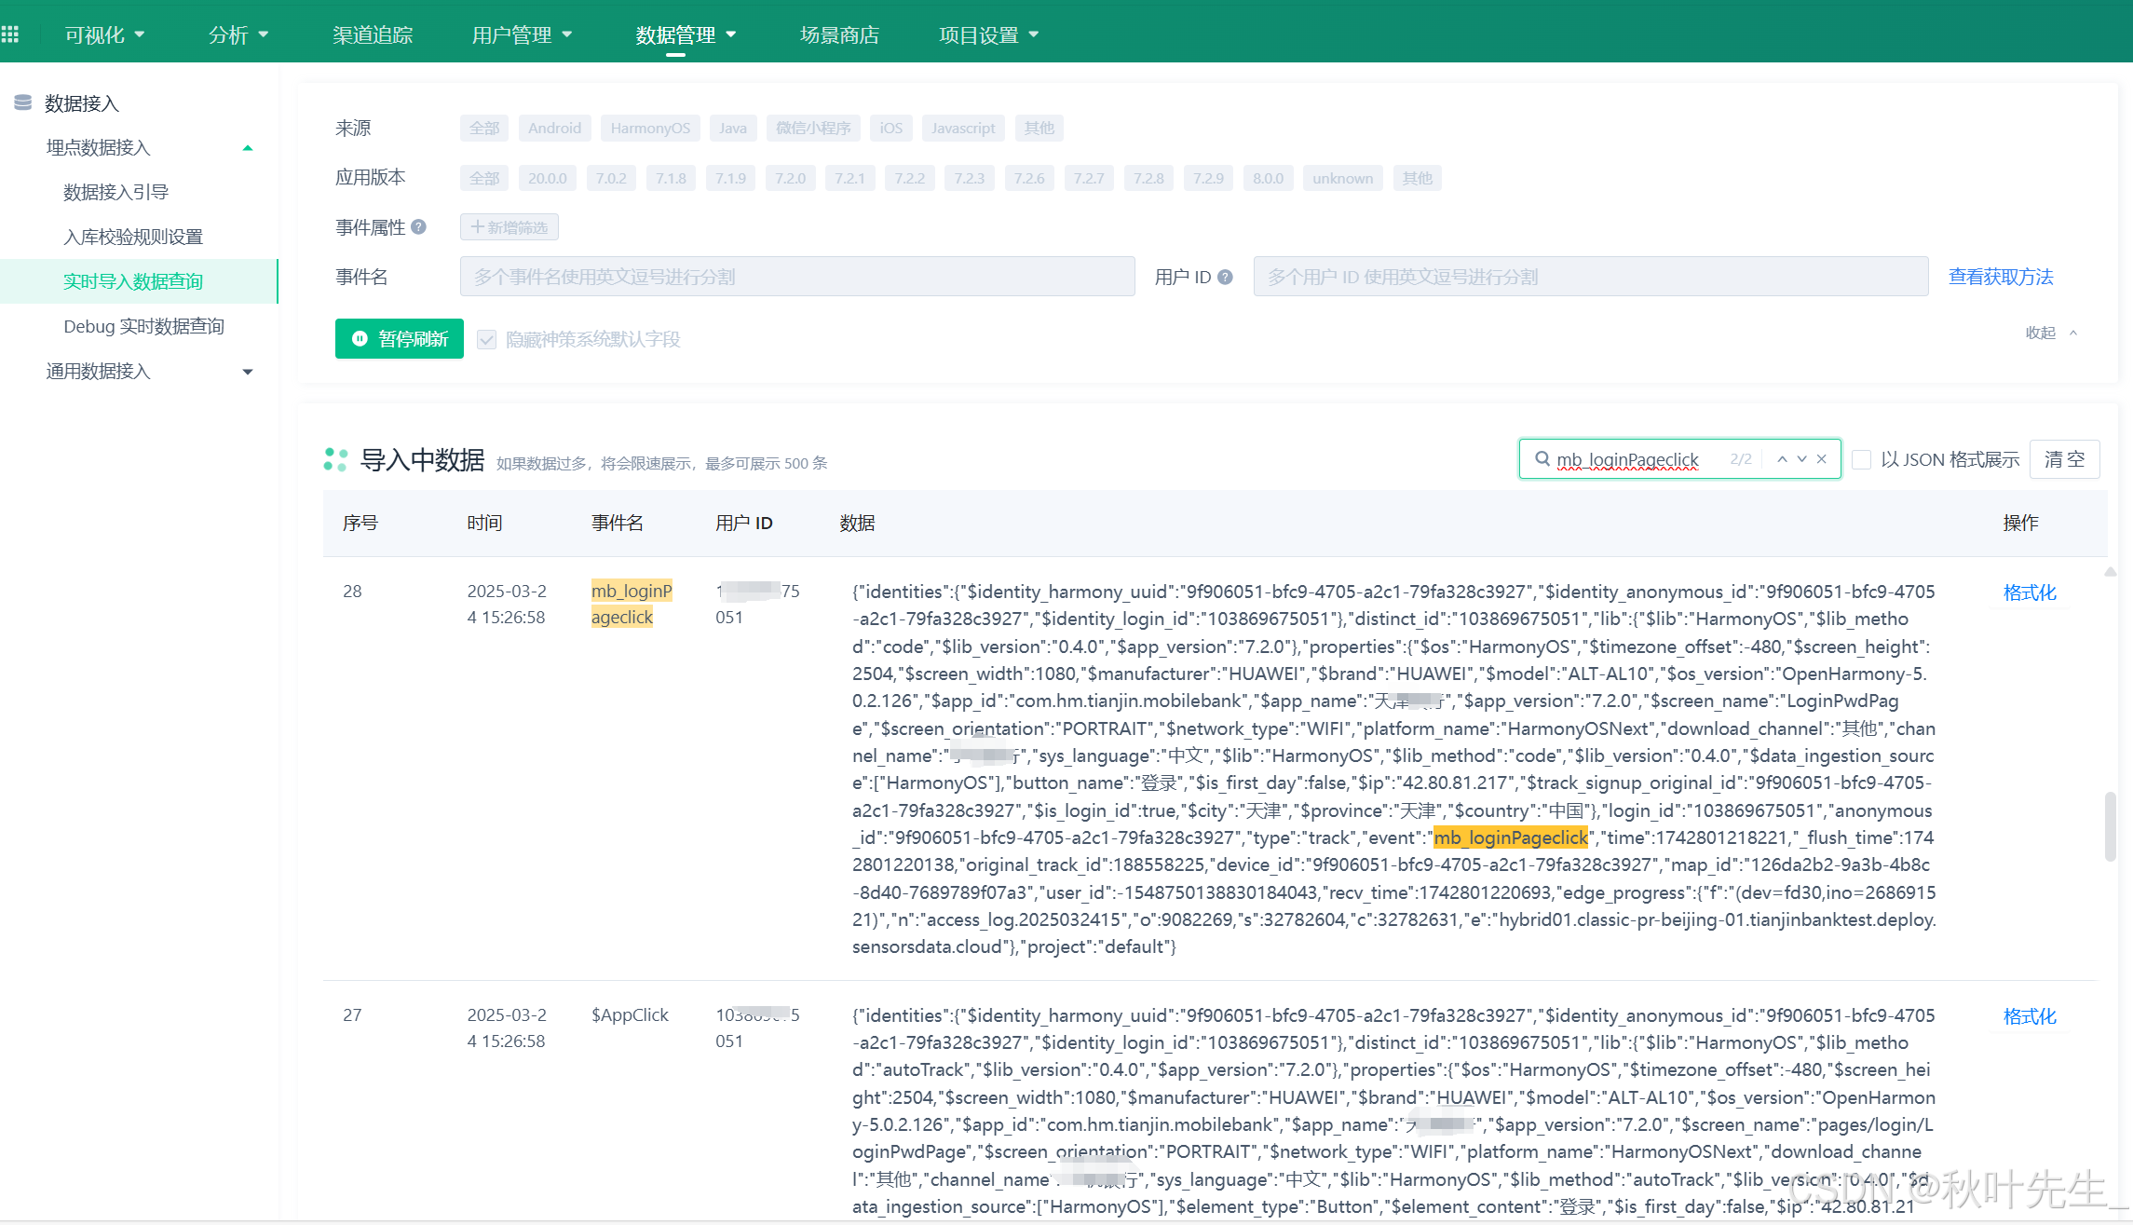Click the help icon beside 用户 ID
2133x1225 pixels.
[x=1225, y=277]
